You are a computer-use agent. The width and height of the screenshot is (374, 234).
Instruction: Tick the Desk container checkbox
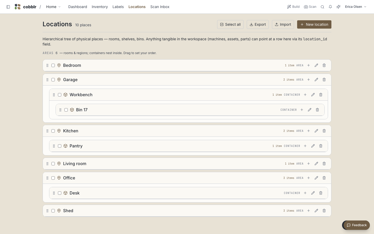coord(59,193)
